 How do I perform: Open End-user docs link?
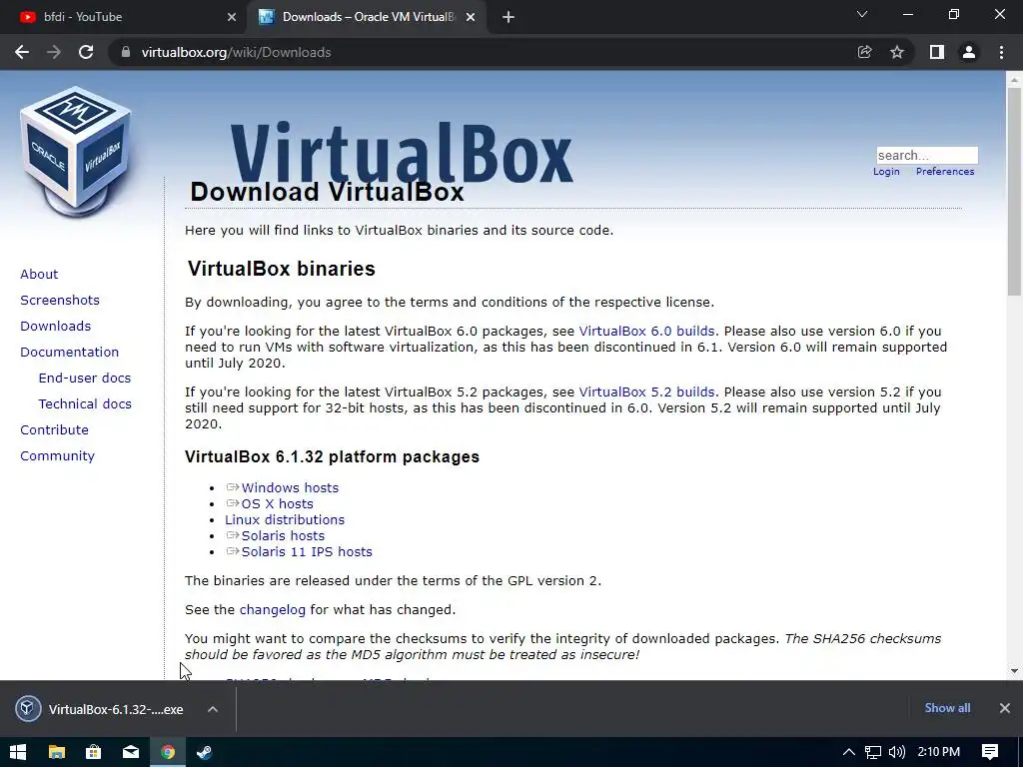[x=85, y=379]
